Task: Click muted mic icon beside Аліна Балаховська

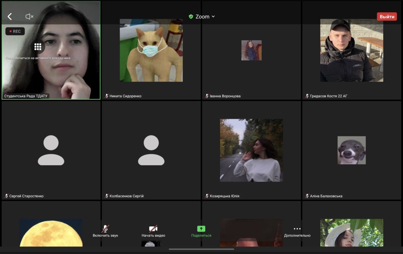Action: pos(307,196)
